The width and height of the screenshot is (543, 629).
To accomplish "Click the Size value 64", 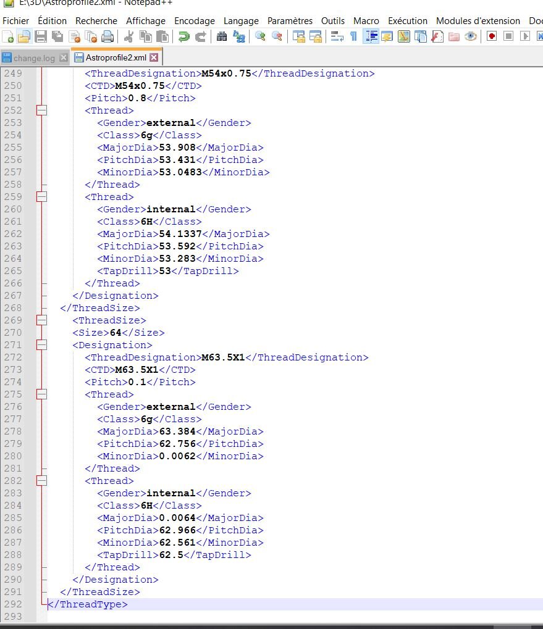I will (116, 333).
